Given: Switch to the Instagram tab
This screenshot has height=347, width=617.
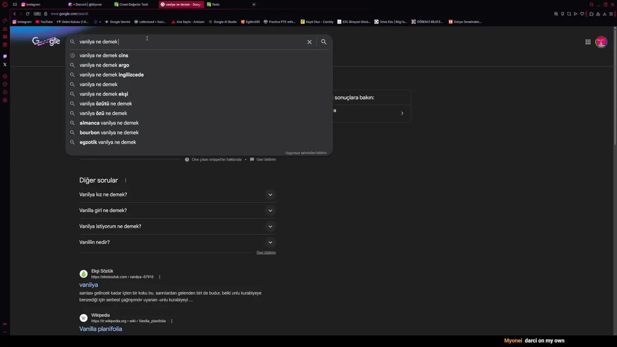Looking at the screenshot, I should pos(42,4).
